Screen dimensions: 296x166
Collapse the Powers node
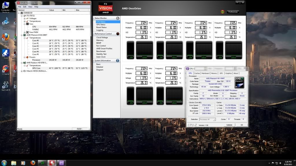(x=25, y=57)
